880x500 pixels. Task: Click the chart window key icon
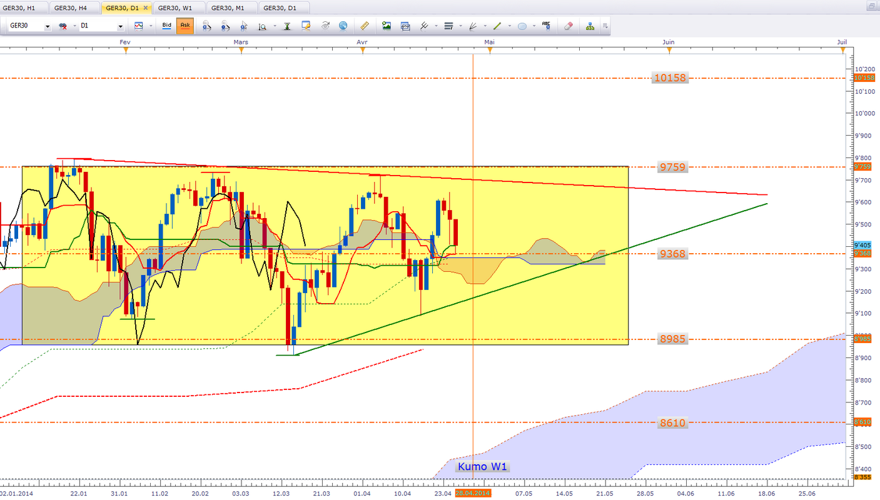[x=306, y=26]
